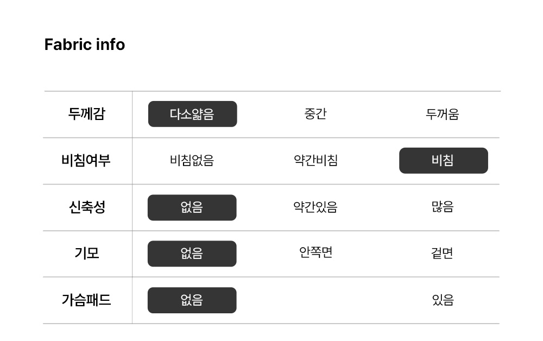Screen dimensions: 543x341
Task: Click the 두께감 row label
Action: pos(87,114)
